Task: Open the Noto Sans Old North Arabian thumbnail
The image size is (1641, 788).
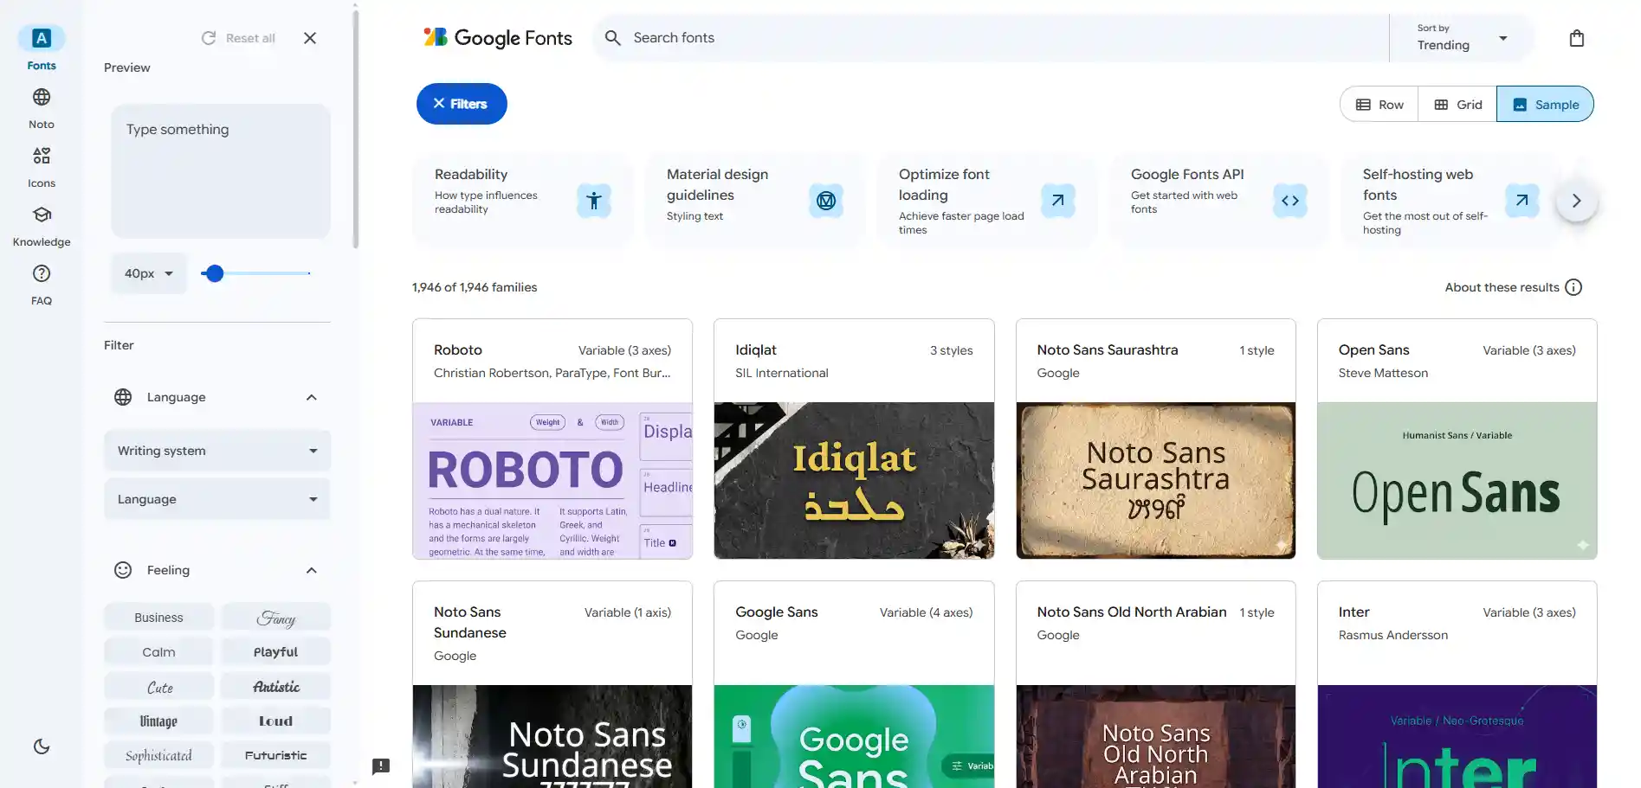Action: (x=1156, y=737)
